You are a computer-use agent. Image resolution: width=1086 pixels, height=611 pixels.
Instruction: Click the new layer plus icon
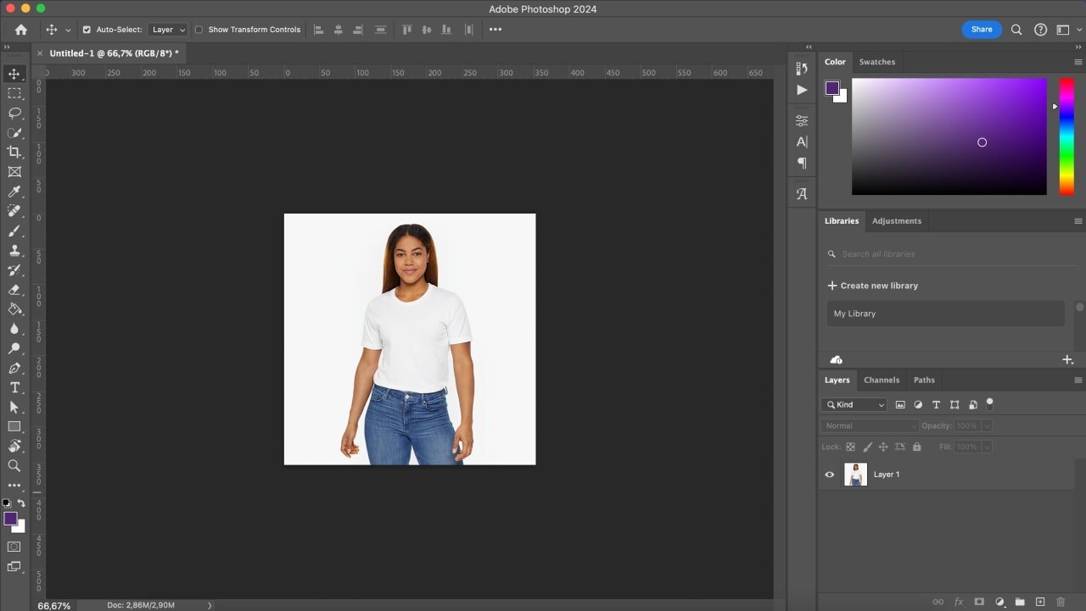(1040, 602)
